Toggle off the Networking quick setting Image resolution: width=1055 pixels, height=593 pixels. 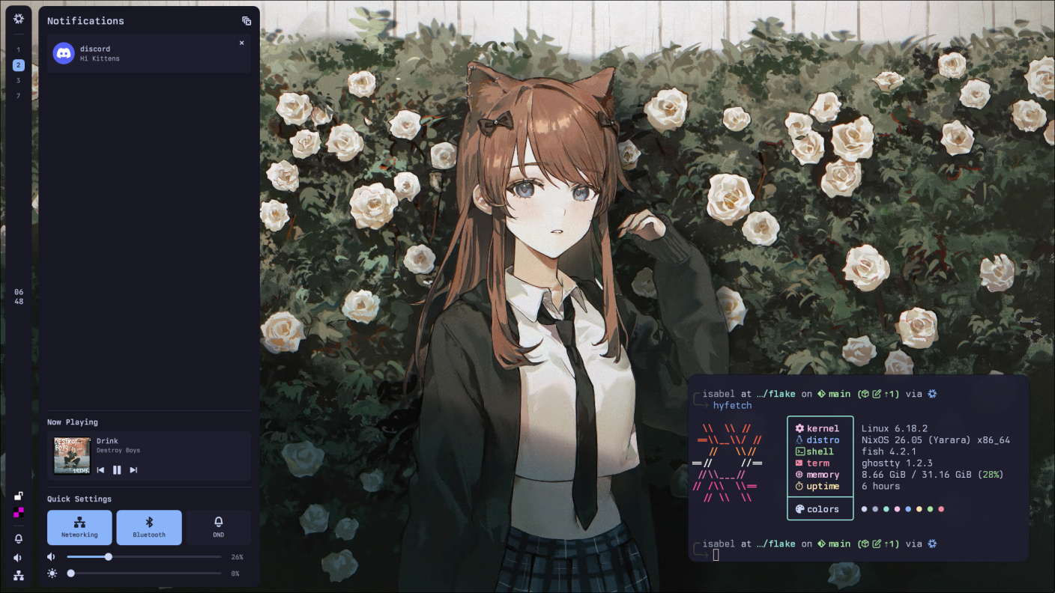click(x=79, y=527)
